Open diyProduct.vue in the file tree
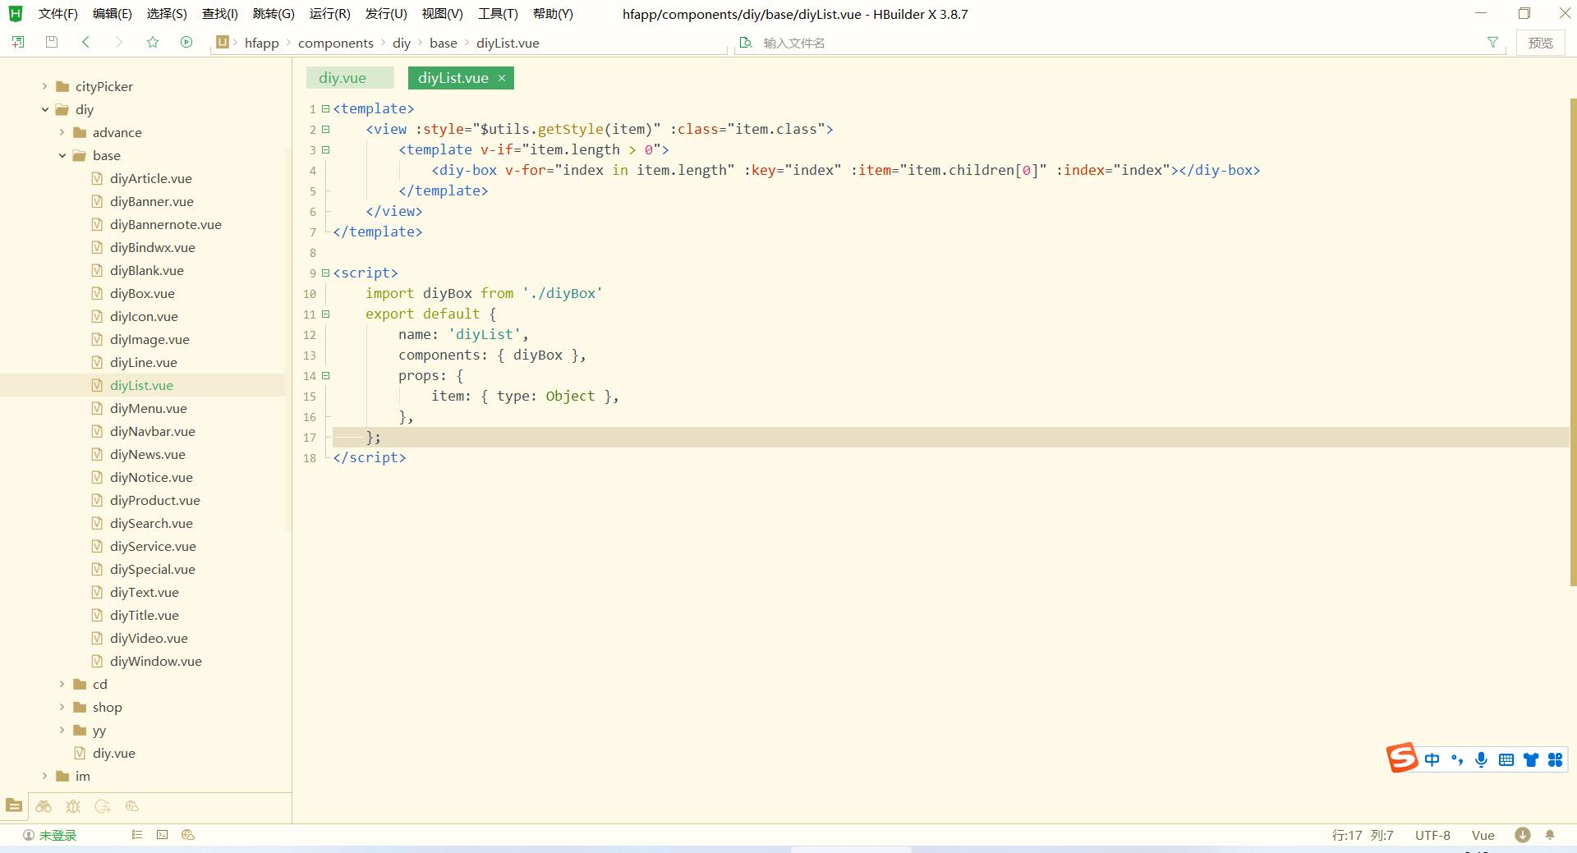The height and width of the screenshot is (853, 1577). [x=155, y=500]
